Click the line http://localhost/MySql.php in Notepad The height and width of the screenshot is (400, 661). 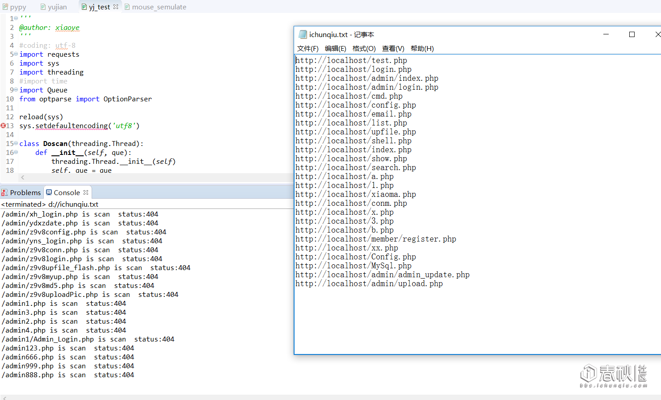(x=354, y=266)
